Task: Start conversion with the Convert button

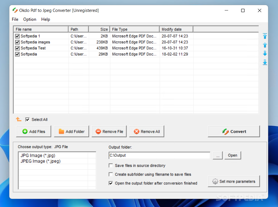Action: click(234, 131)
